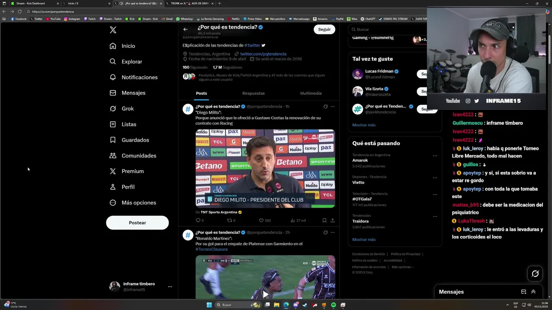The image size is (552, 310).
Task: Reply to the Diego Milito post
Action: pos(199,220)
